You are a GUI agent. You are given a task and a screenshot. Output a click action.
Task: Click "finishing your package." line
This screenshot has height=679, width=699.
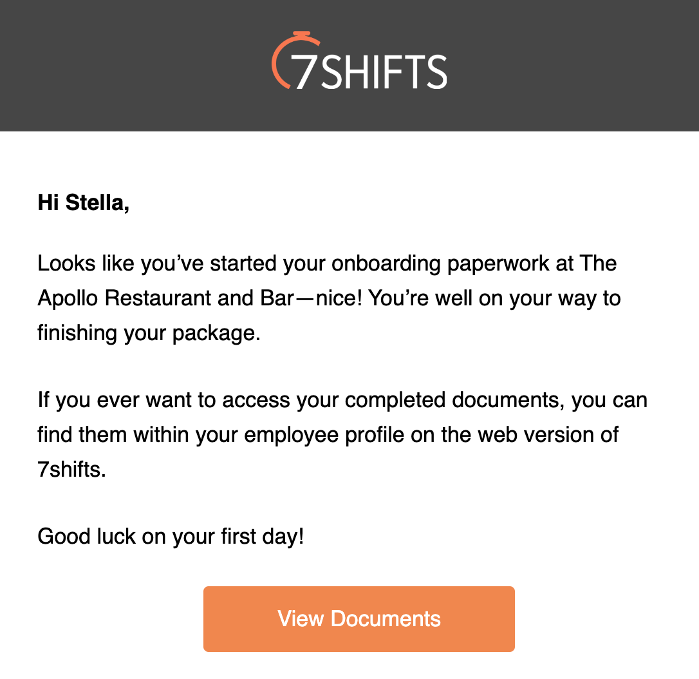(149, 333)
